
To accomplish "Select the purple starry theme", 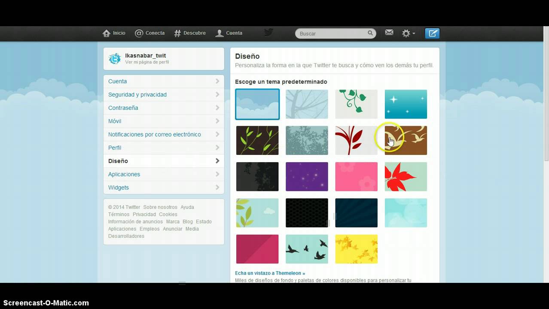I will click(307, 176).
